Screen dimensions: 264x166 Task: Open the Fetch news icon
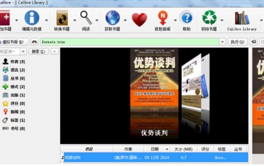point(163,18)
